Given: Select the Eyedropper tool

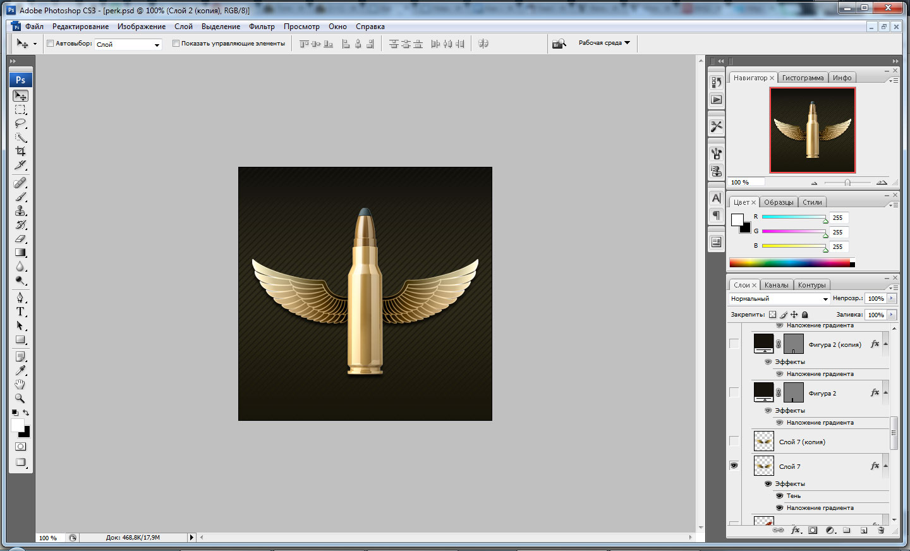Looking at the screenshot, I should tap(21, 371).
